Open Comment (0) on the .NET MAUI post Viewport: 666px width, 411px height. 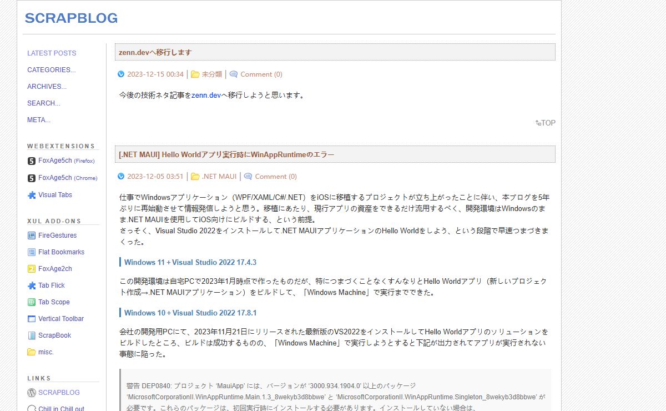pyautogui.click(x=276, y=176)
